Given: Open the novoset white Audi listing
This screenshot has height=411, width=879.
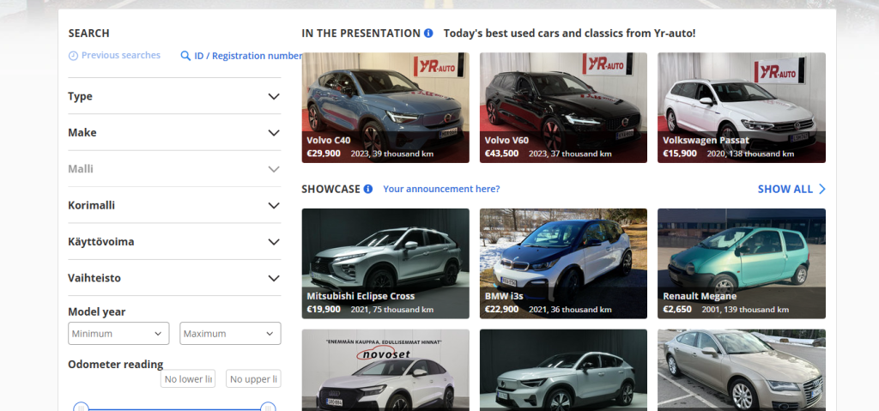Looking at the screenshot, I should pyautogui.click(x=385, y=370).
